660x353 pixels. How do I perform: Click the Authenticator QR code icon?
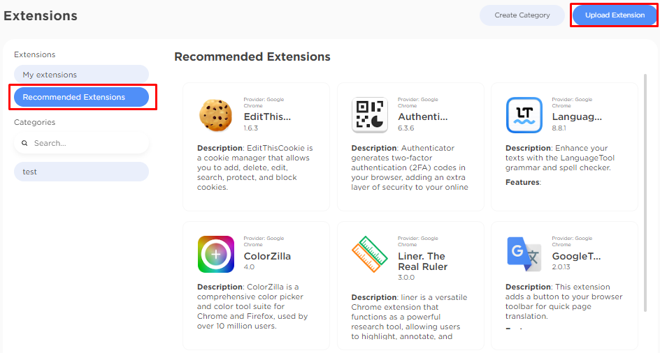(x=370, y=115)
